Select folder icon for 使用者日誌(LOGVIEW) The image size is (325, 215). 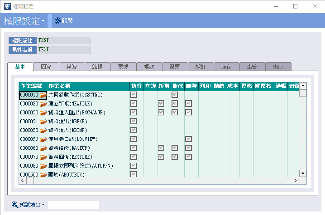pyautogui.click(x=43, y=139)
